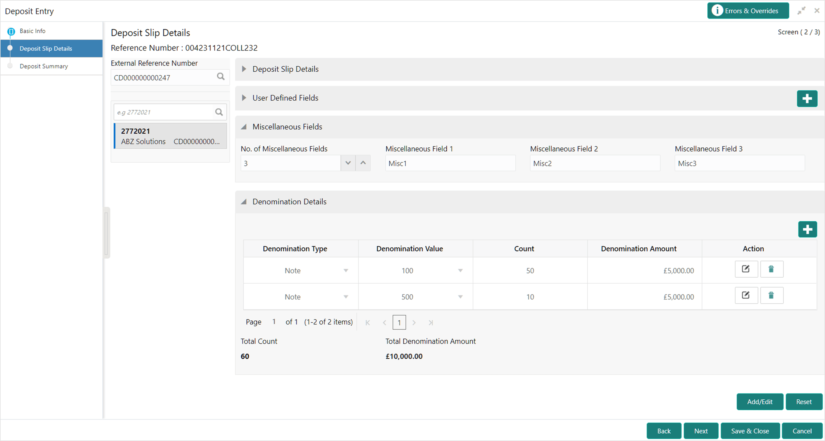Click the Next button
Viewport: 825px width, 441px height.
tap(701, 431)
